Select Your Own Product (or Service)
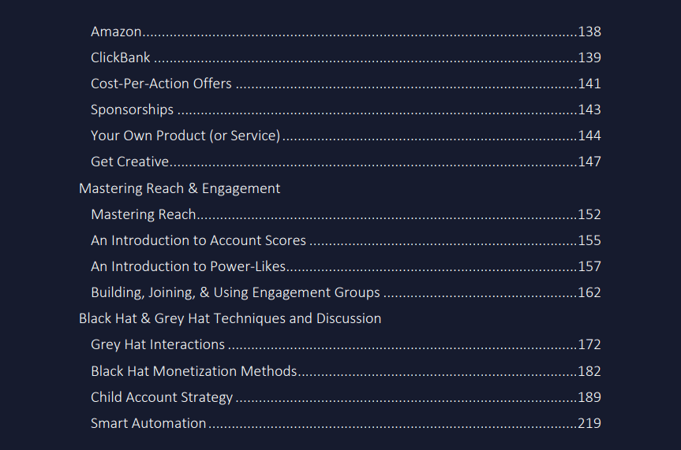 tap(346, 136)
